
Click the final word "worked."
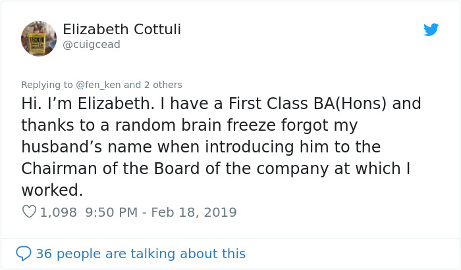[x=52, y=190]
